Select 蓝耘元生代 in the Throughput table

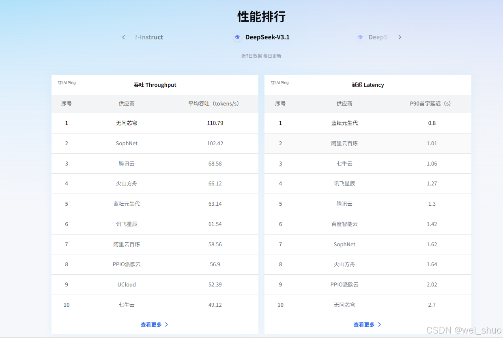(127, 204)
